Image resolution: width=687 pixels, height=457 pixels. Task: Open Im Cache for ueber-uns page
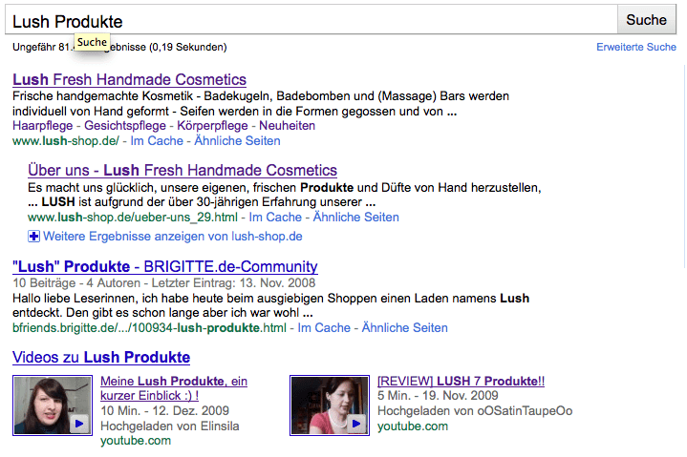tap(275, 217)
